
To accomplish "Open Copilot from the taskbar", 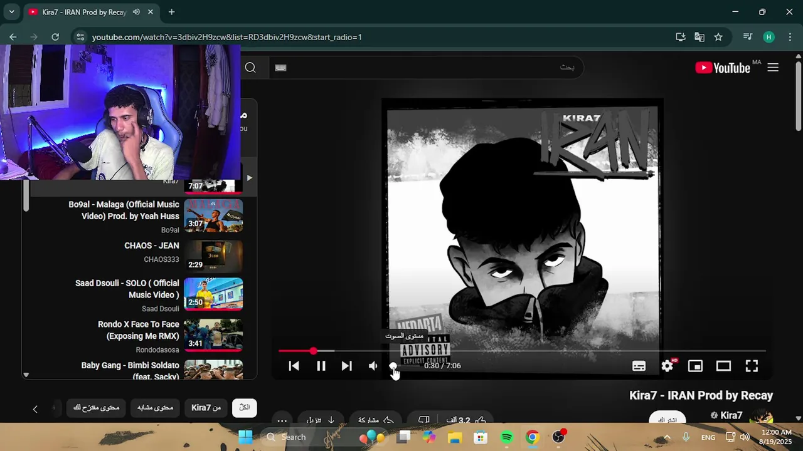I will (x=428, y=437).
